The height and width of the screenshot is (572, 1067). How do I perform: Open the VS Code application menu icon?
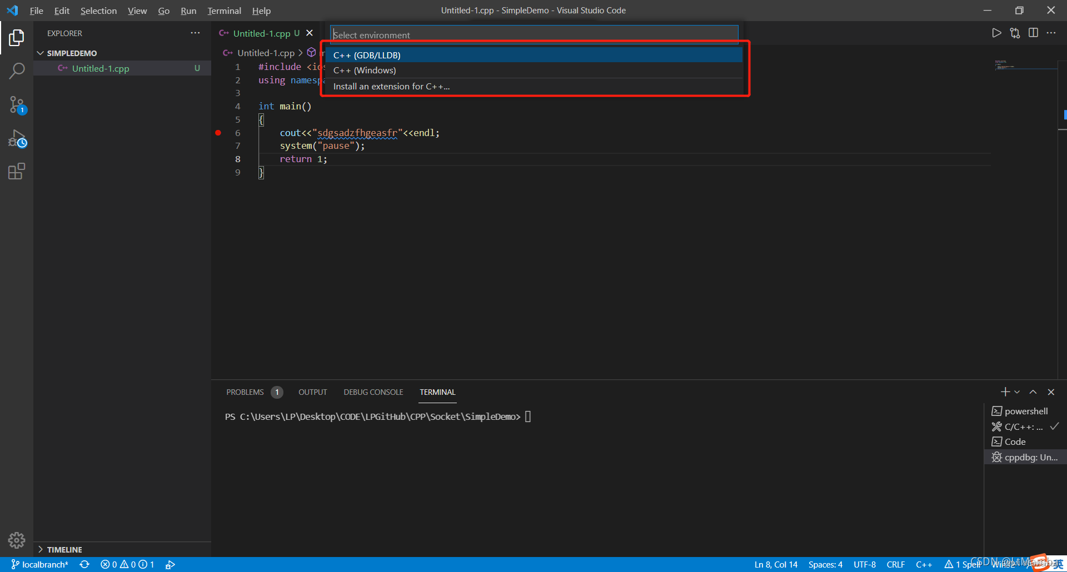click(12, 11)
